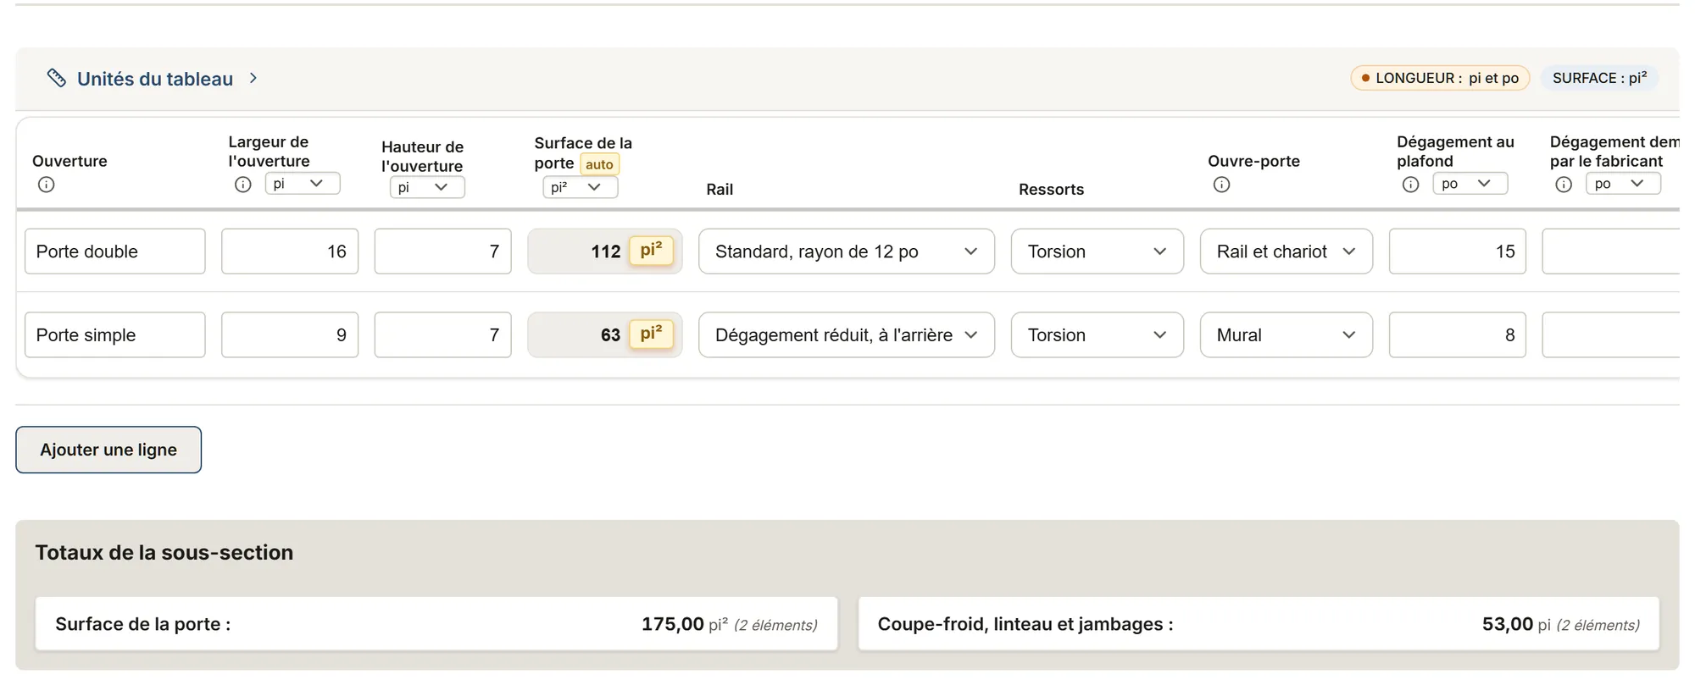Click the width field showing 16
The image size is (1695, 685).
pos(290,251)
